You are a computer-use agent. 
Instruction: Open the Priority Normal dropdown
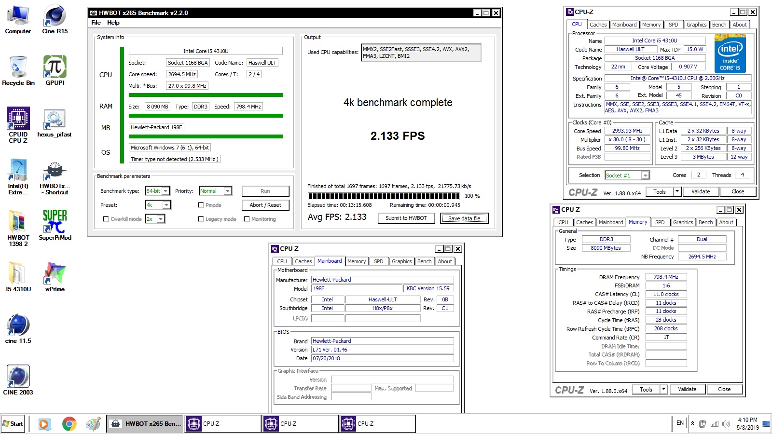[228, 191]
